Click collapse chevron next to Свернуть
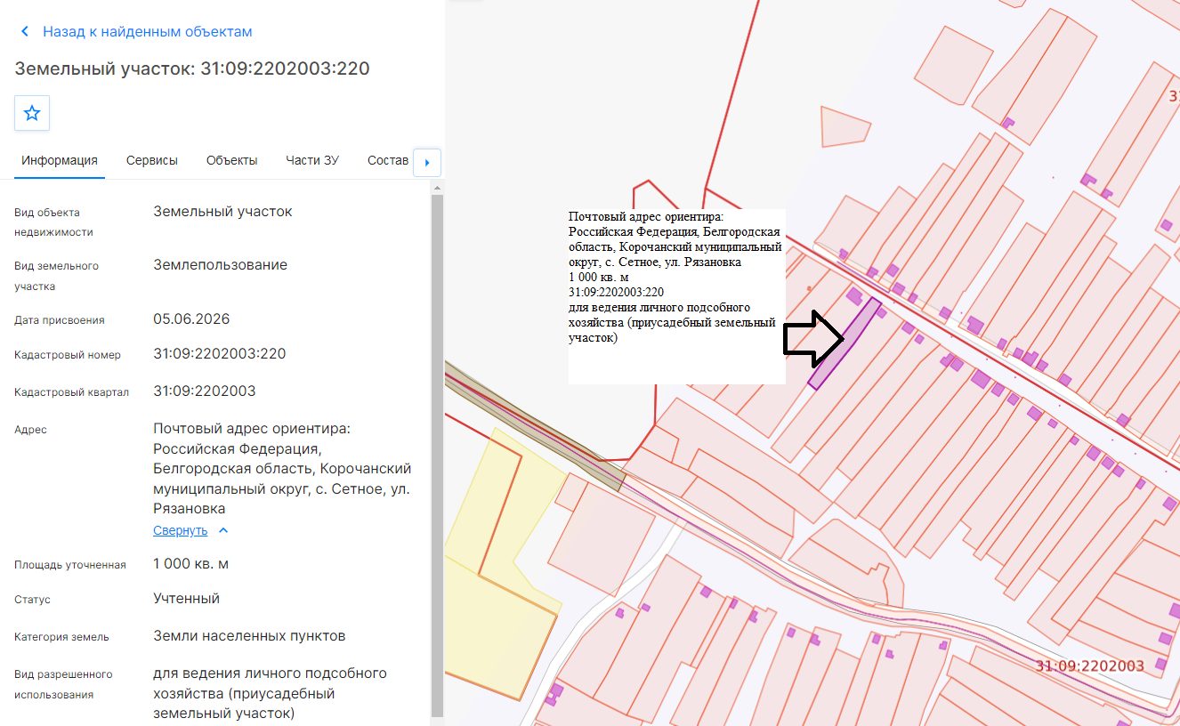Screen dimensions: 1180x726 click(223, 530)
